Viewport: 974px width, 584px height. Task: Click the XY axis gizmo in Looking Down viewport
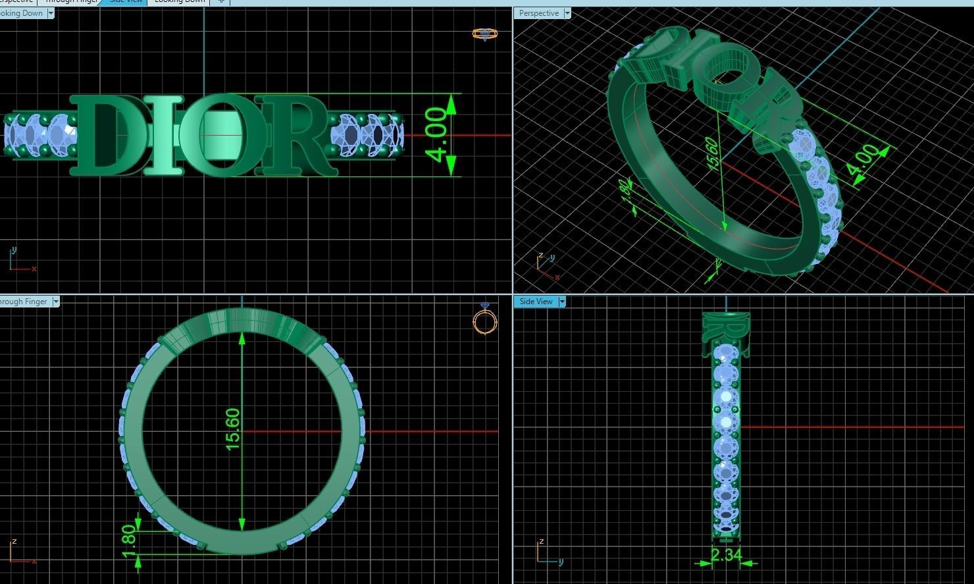coord(22,260)
